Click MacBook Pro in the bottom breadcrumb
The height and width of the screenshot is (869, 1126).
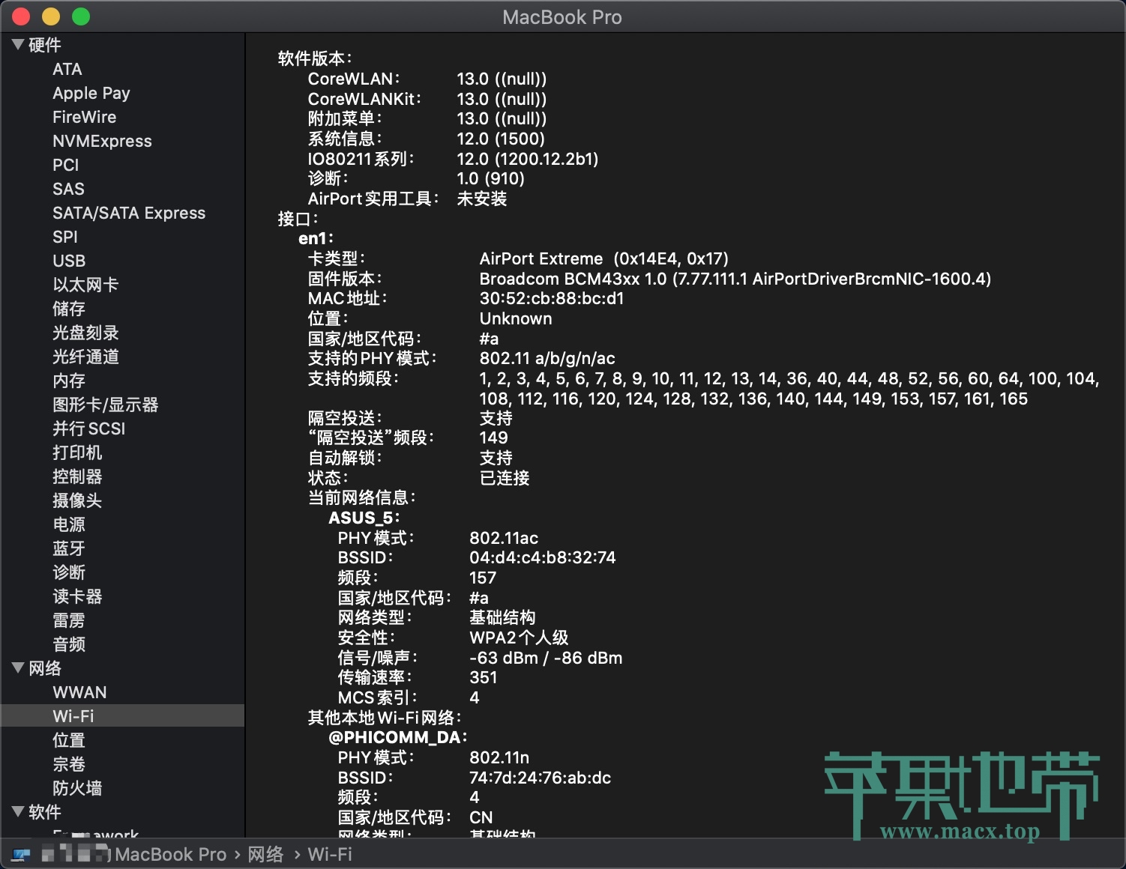[x=171, y=854]
